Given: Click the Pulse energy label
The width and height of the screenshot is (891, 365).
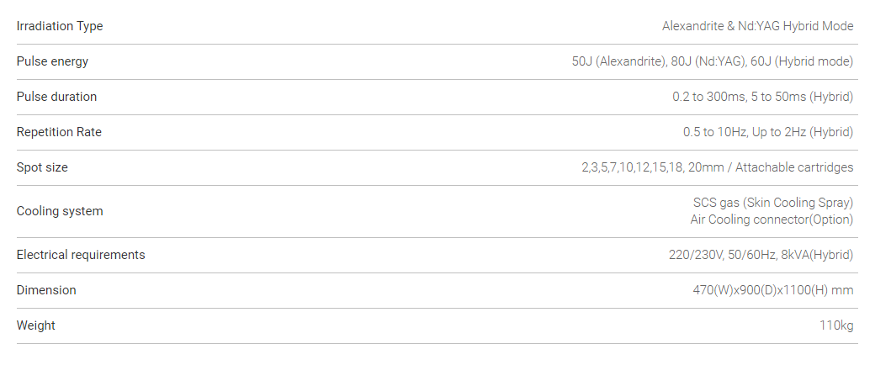Looking at the screenshot, I should coord(52,61).
